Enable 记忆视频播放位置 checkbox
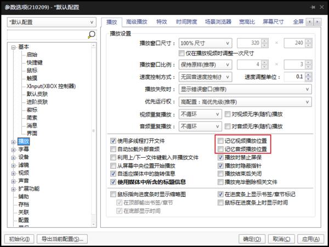This screenshot has height=247, width=329. (221, 141)
